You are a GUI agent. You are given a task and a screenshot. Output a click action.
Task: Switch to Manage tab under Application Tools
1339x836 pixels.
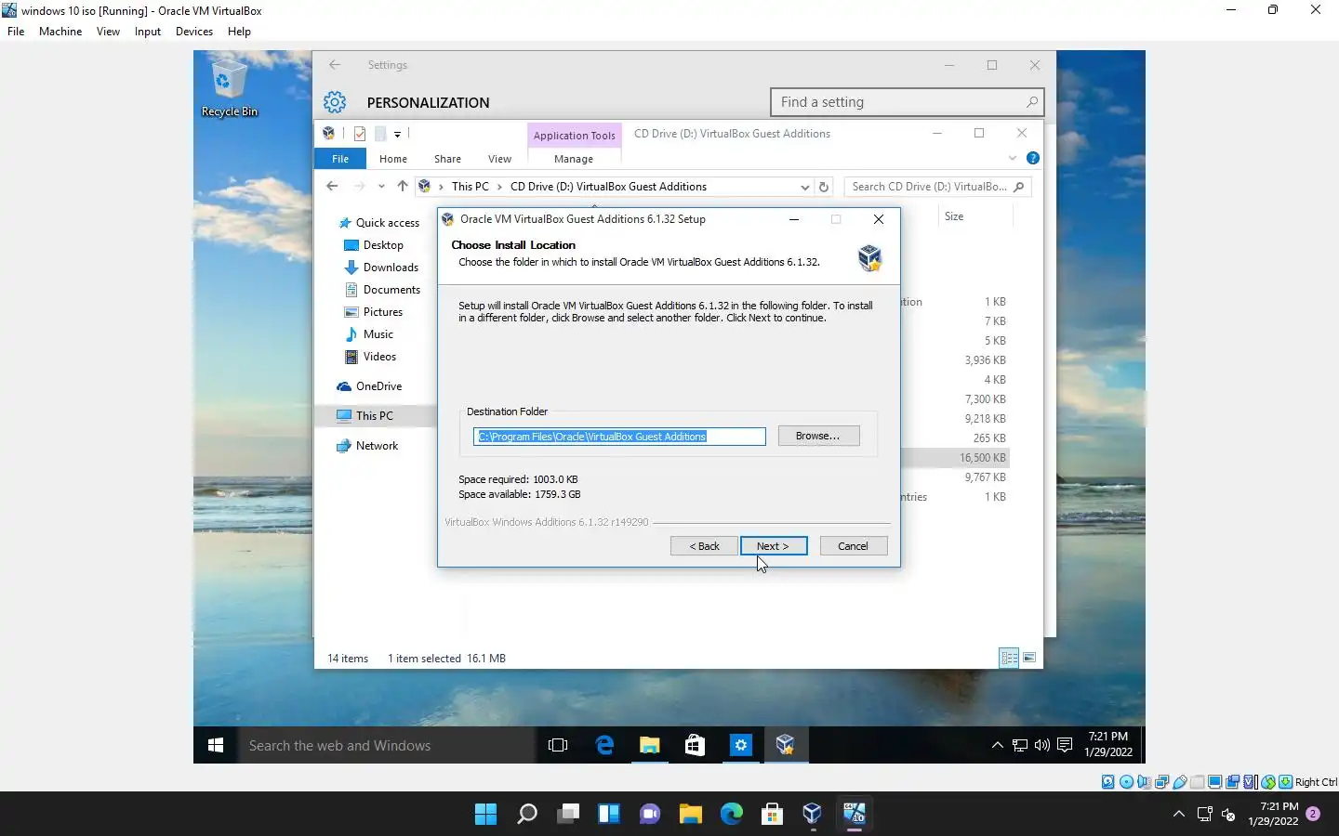pyautogui.click(x=574, y=159)
